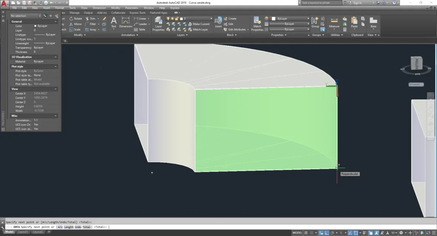Click the Dimension tool

click(126, 23)
